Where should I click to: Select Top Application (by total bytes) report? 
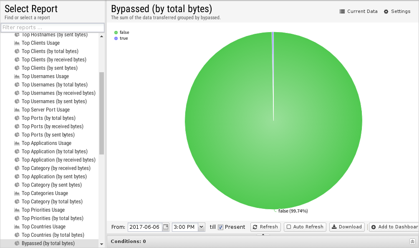tap(54, 152)
